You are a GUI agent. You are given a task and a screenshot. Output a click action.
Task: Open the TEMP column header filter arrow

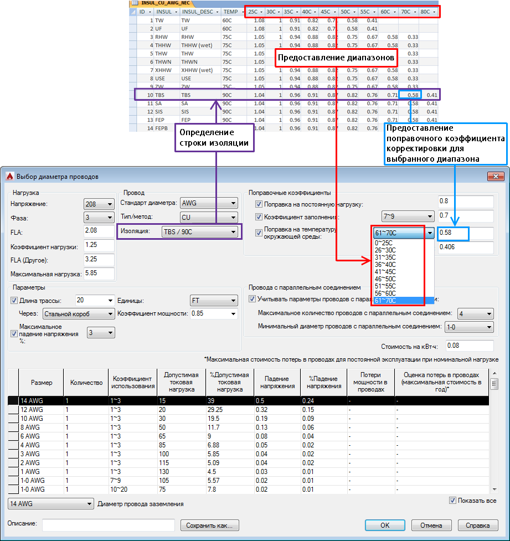pos(243,12)
